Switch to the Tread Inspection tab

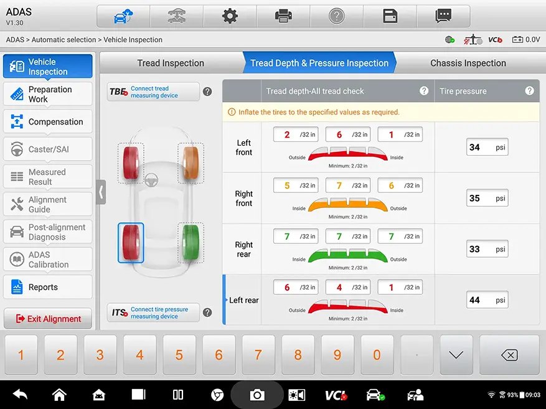coord(170,63)
